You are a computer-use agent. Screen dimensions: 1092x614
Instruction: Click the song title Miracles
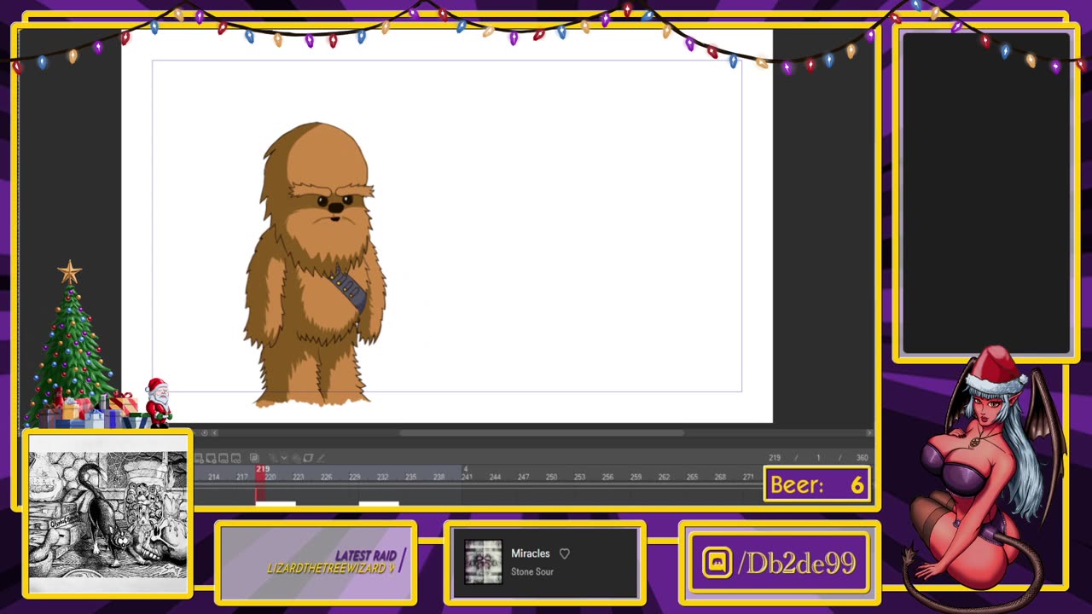click(x=531, y=553)
